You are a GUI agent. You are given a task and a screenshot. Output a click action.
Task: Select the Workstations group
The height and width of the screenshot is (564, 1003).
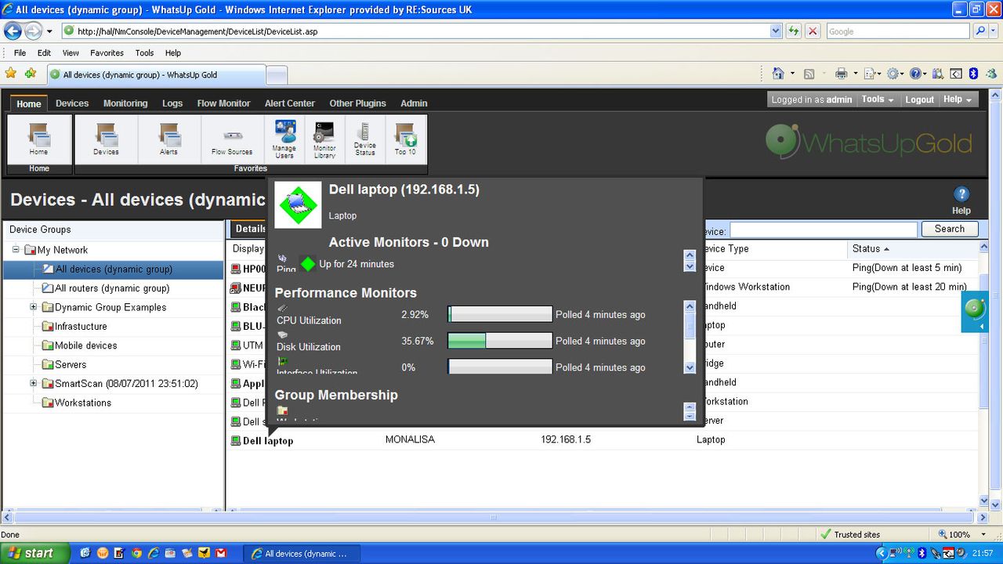point(82,403)
